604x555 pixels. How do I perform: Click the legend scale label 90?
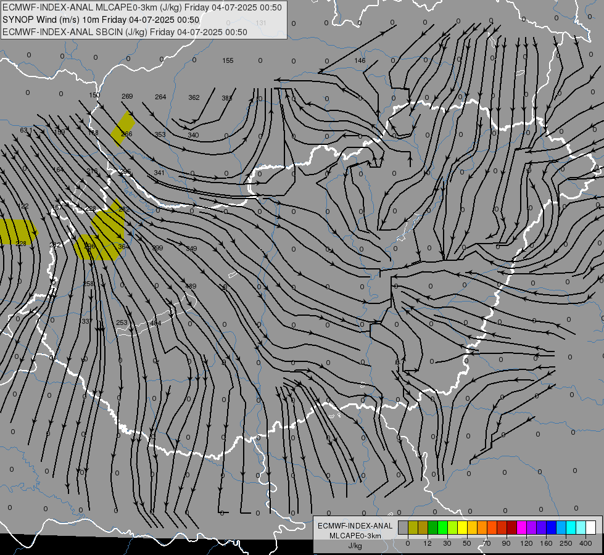pos(506,543)
